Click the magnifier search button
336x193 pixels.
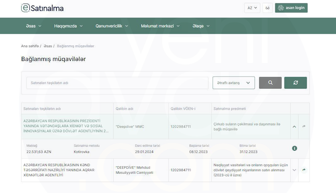pos(270,83)
